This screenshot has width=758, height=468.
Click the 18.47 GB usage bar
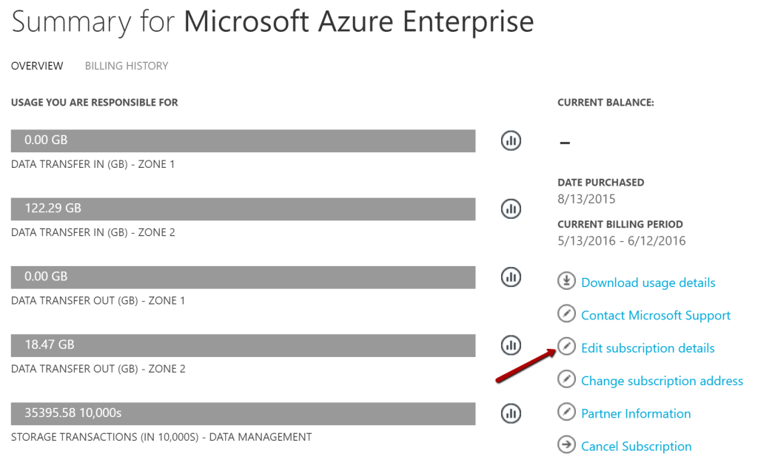(x=243, y=345)
